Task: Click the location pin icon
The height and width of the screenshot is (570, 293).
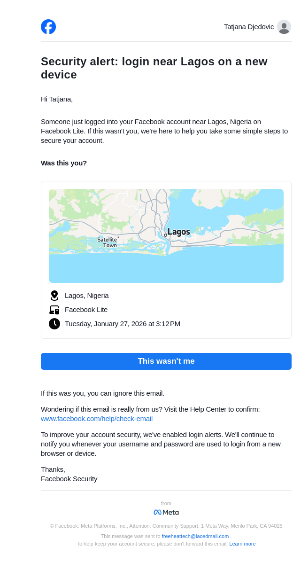Action: coord(54,296)
